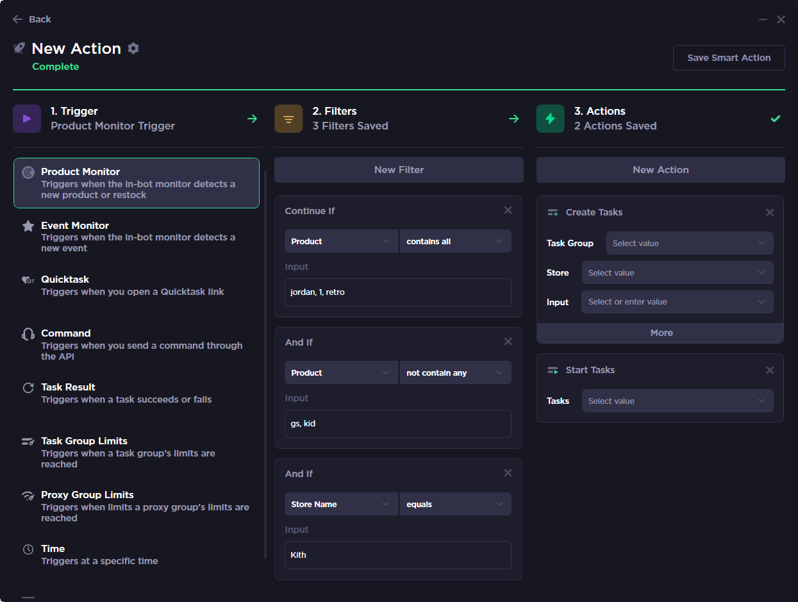The image size is (798, 602).
Task: Select the Command trigger
Action: click(x=137, y=344)
